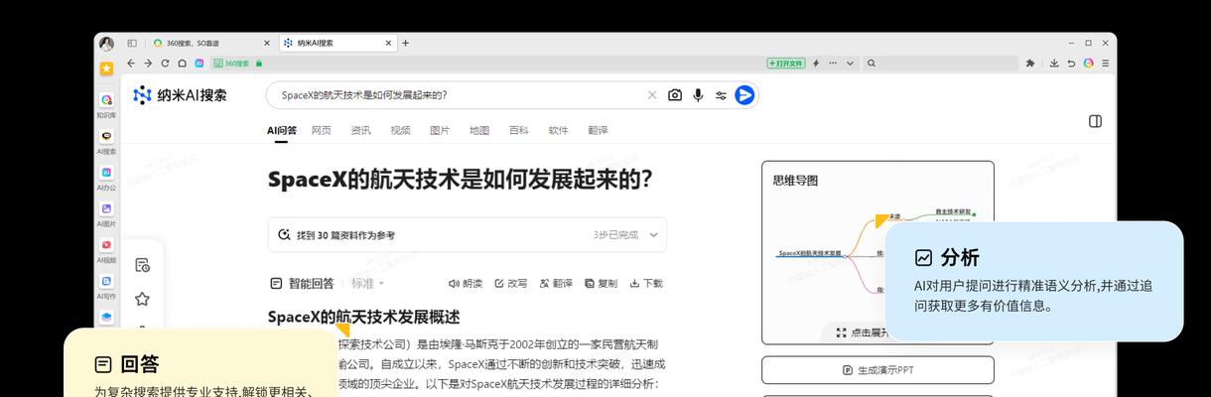Click the 改写 rewrite button
This screenshot has width=1211, height=397.
coord(511,283)
